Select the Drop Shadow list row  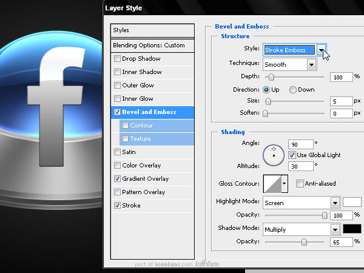pos(152,58)
